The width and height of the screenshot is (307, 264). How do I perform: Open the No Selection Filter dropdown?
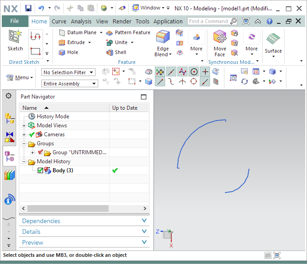point(68,72)
